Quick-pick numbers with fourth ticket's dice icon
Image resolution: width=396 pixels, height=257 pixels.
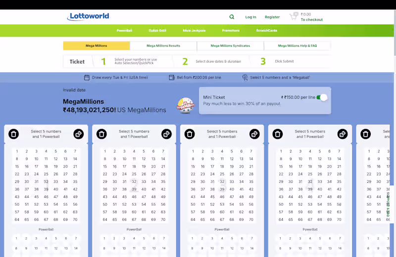point(343,134)
